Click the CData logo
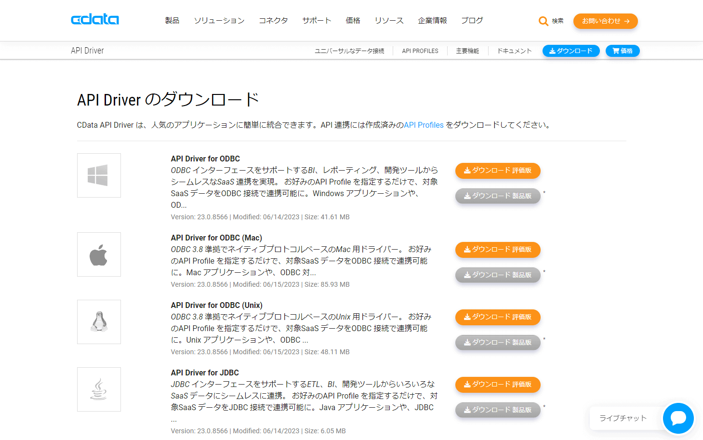The width and height of the screenshot is (703, 440). [95, 19]
